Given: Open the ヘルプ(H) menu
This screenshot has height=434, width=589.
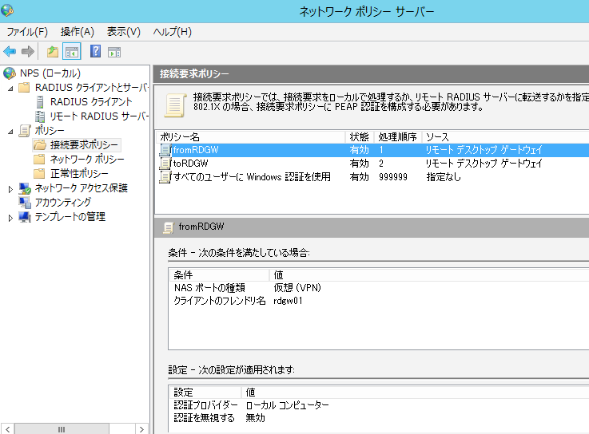Looking at the screenshot, I should [x=172, y=32].
